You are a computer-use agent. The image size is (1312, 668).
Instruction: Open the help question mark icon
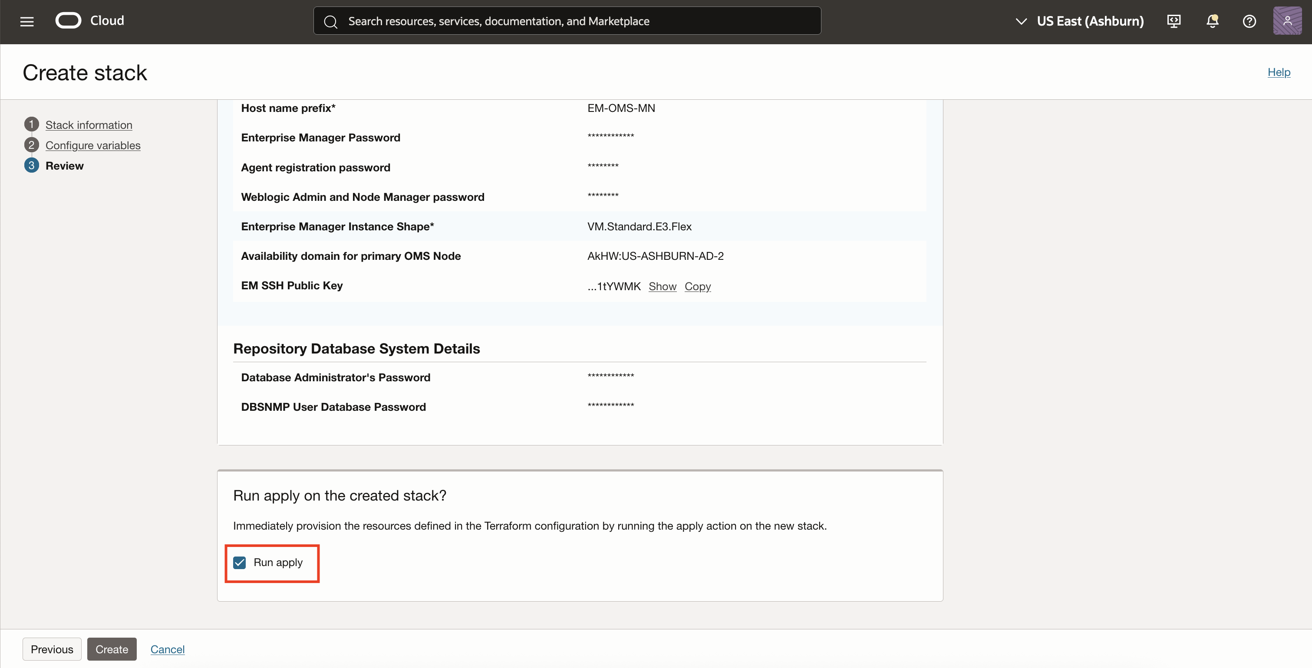click(1249, 21)
